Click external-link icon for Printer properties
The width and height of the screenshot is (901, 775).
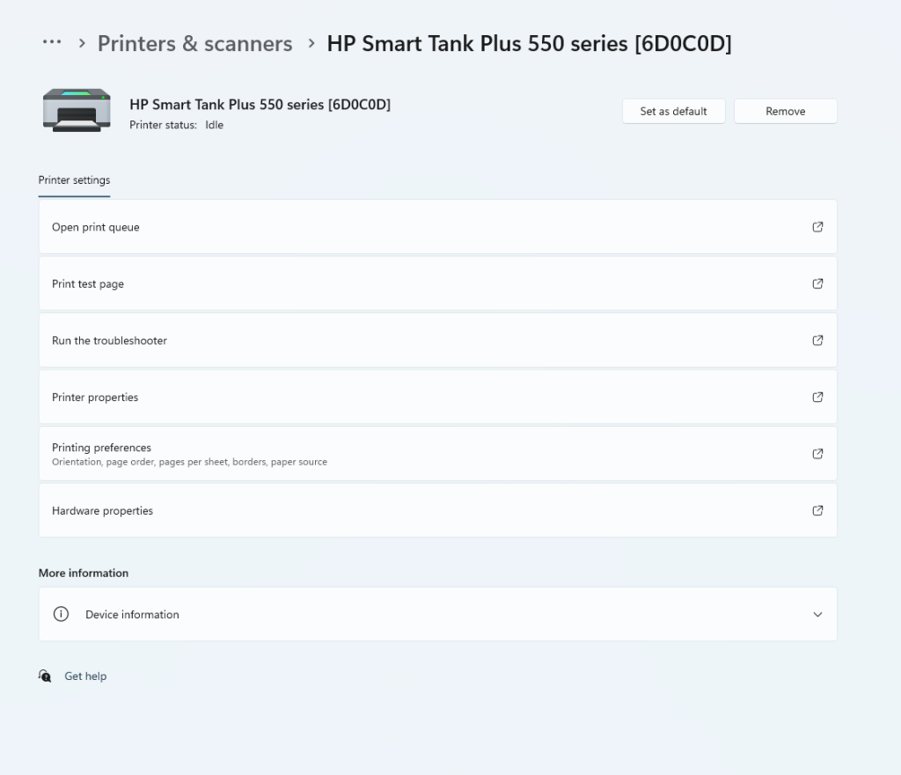(x=817, y=397)
